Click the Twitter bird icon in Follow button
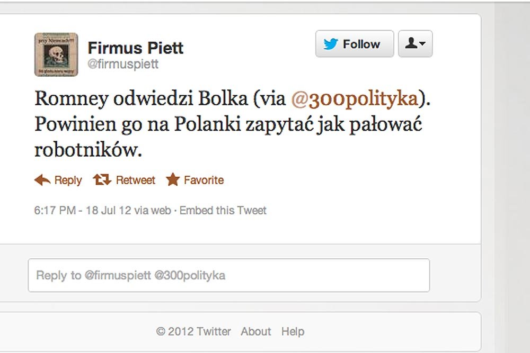 click(x=331, y=44)
